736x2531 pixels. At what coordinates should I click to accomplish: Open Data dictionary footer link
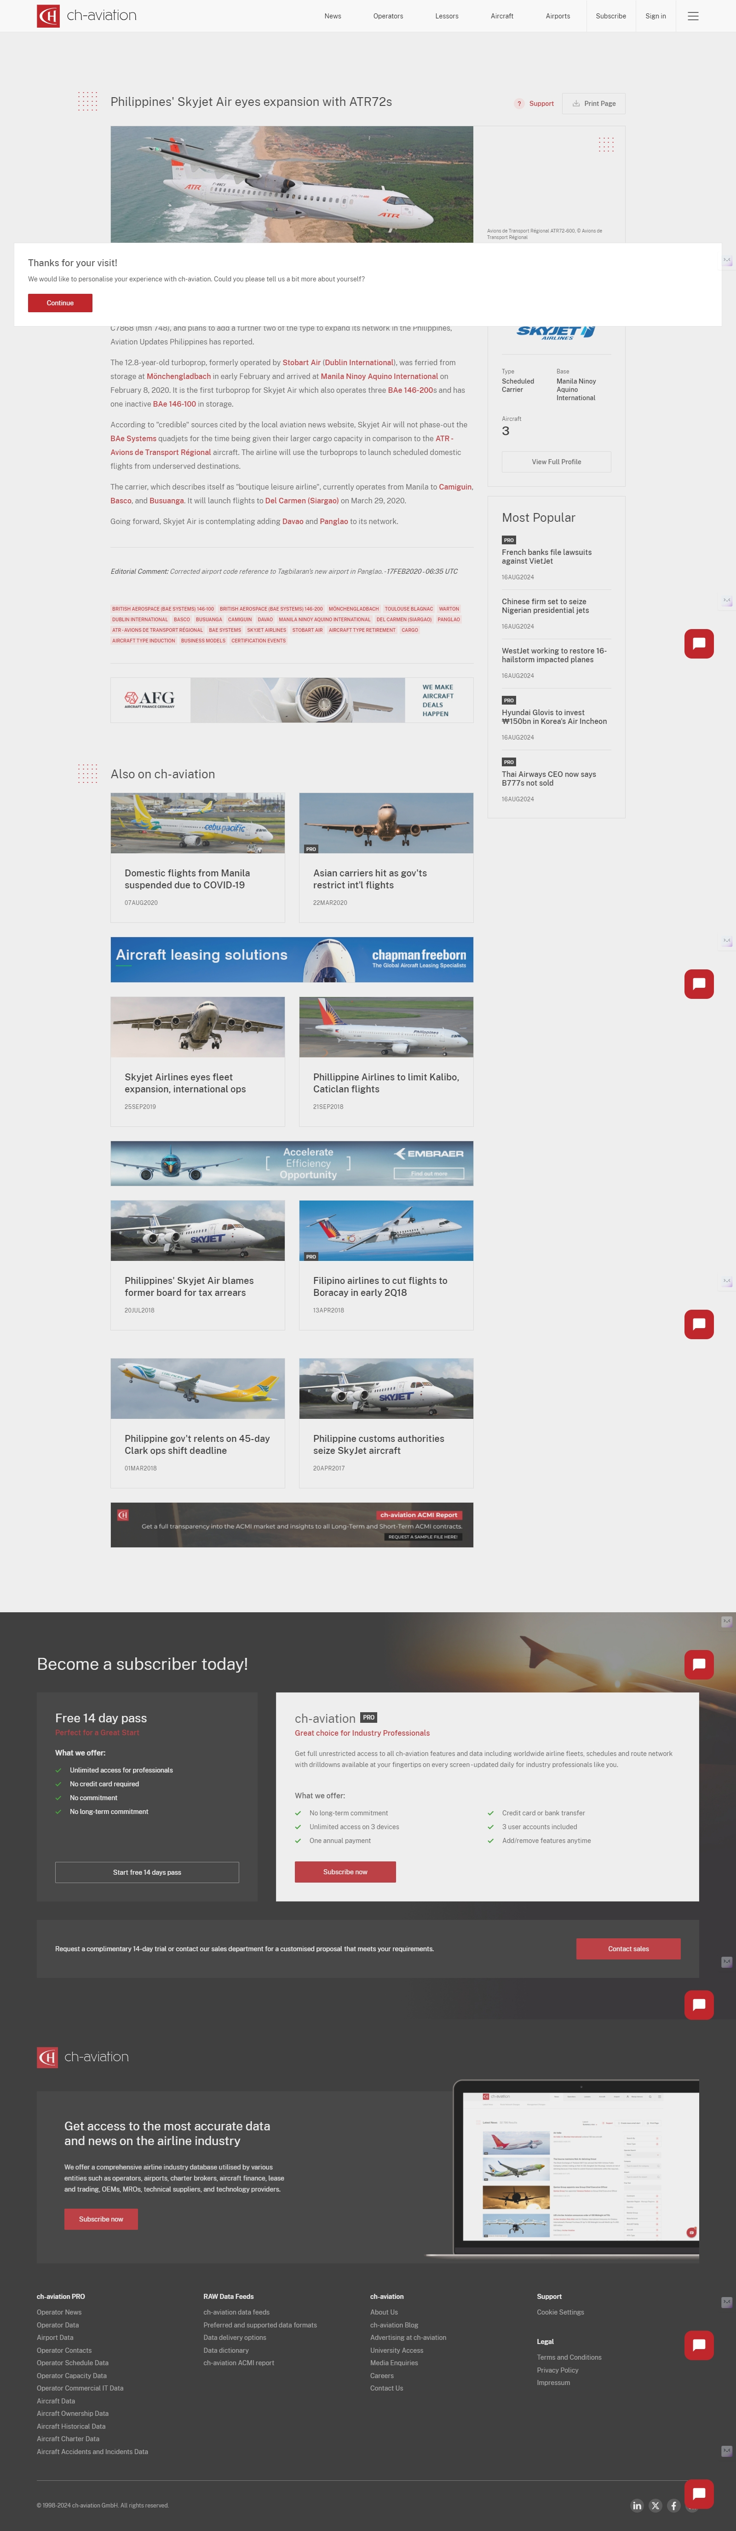point(226,2350)
